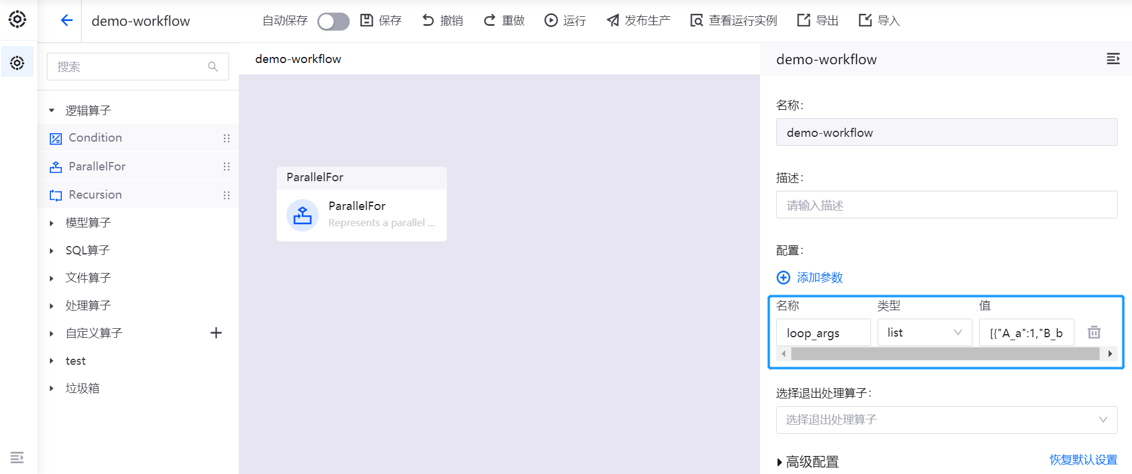
Task: Open the list type dropdown
Action: [x=924, y=332]
